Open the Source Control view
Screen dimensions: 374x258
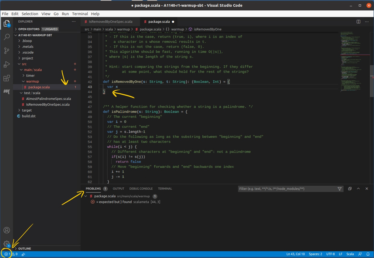pos(7,50)
